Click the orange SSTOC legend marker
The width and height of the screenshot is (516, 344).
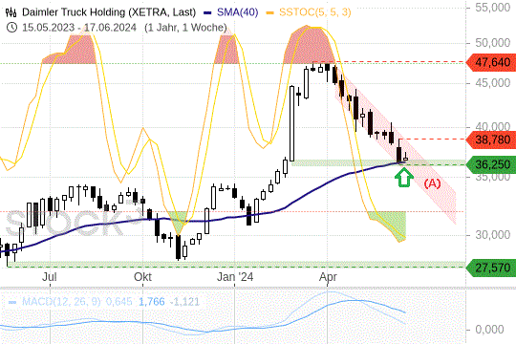(269, 12)
